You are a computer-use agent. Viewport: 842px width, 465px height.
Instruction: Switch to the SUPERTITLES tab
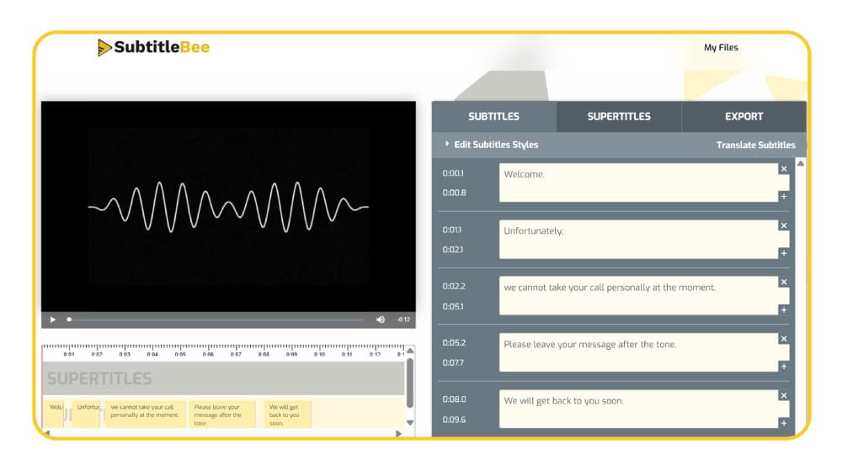(619, 116)
